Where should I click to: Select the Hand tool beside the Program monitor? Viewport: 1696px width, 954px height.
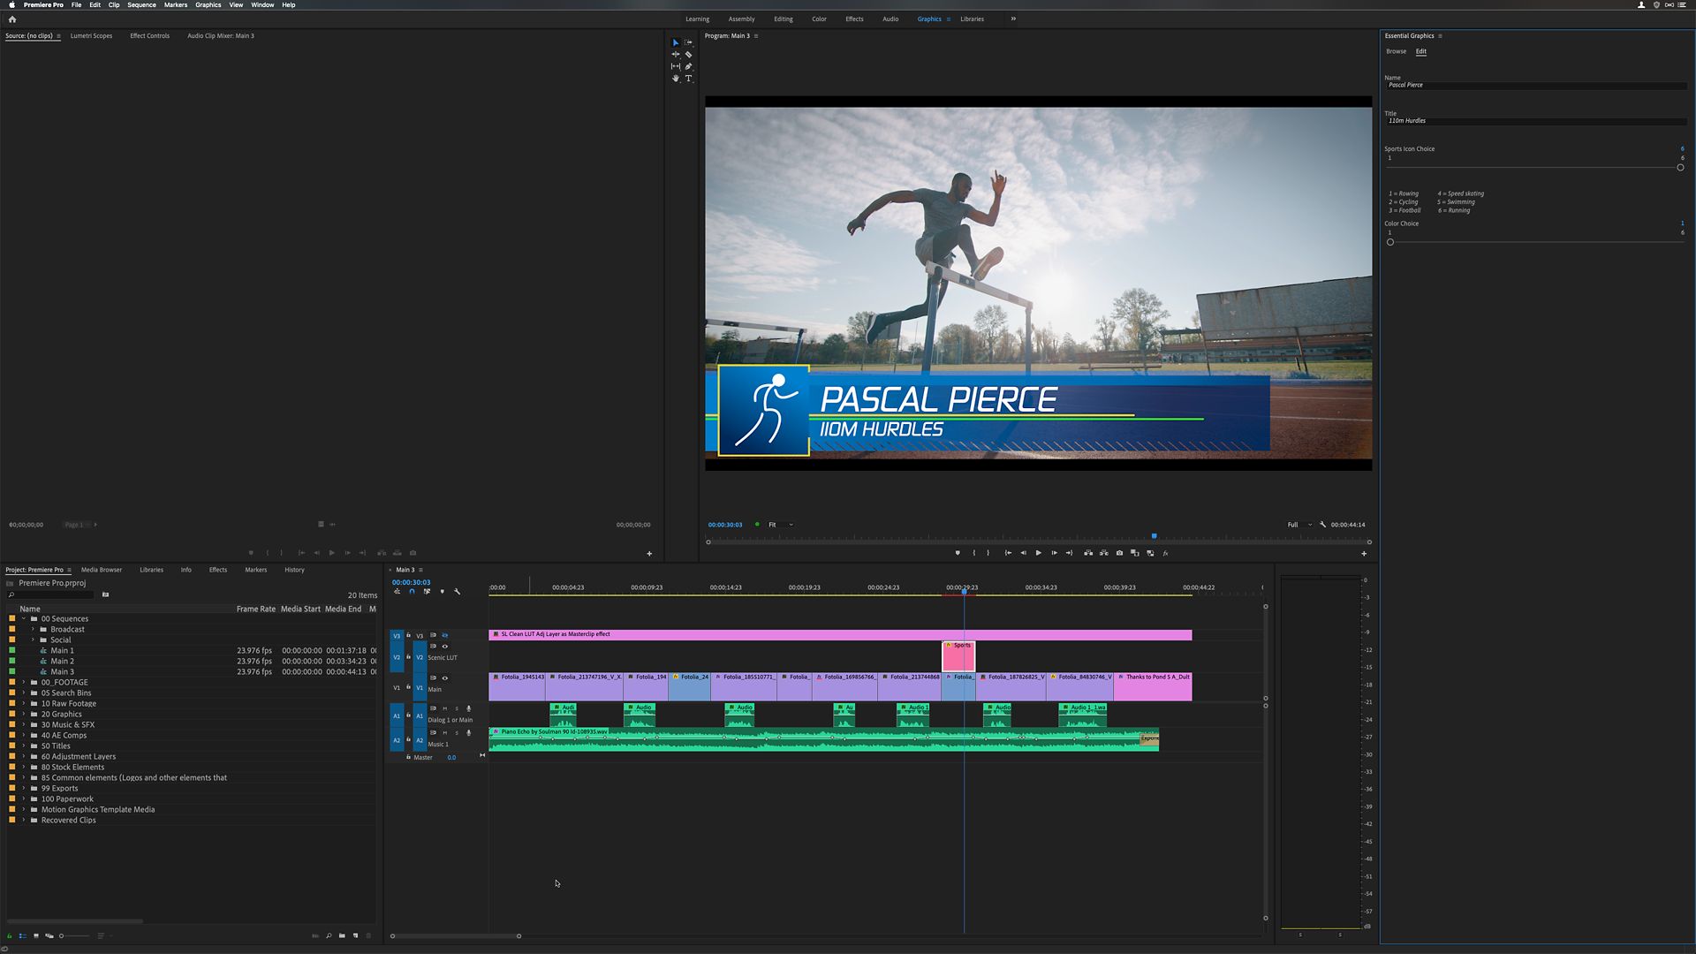click(676, 79)
